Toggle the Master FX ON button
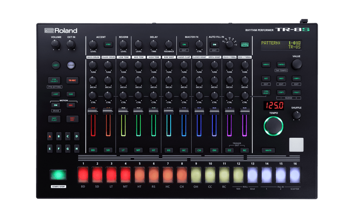351x222 pixels. tap(184, 45)
